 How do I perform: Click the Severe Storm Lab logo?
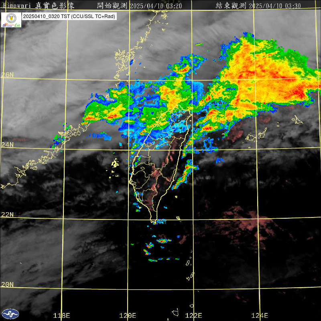[11, 20]
